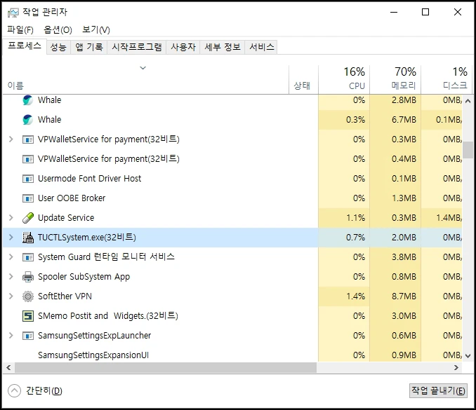Viewport: 476px width, 410px height.
Task: Click 간단히(D) to show fewer details
Action: pos(44,391)
